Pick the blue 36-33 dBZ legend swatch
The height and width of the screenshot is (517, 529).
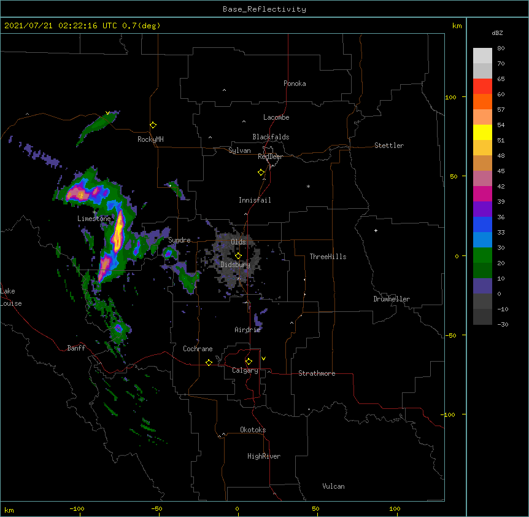[482, 224]
